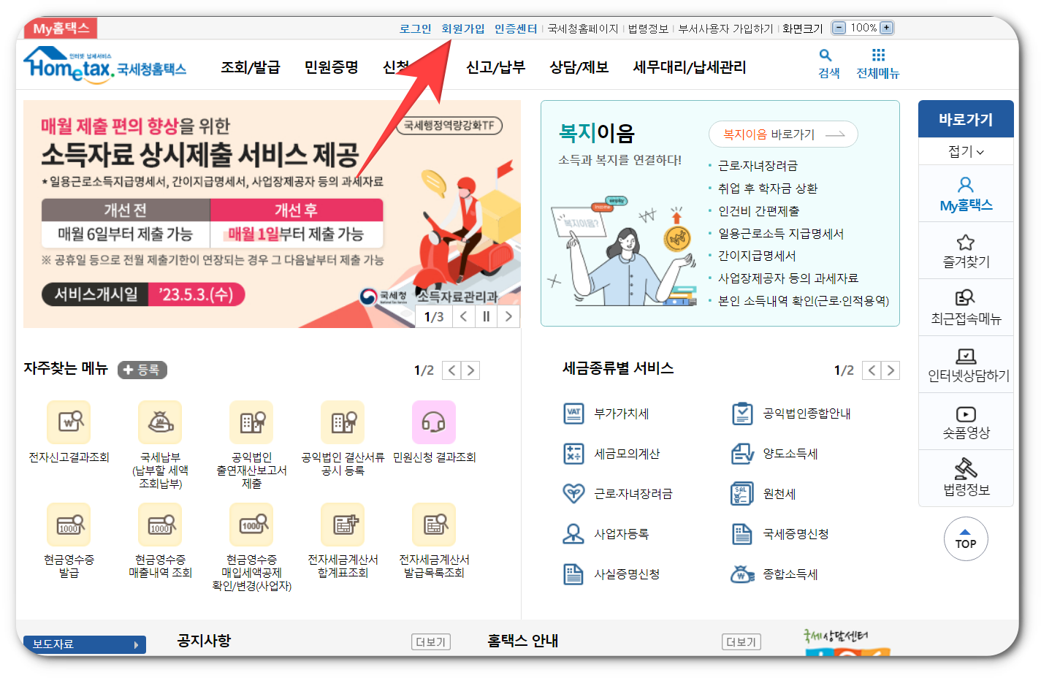The width and height of the screenshot is (1041, 678).
Task: Click the 인터넷상담하기 sidebar icon
Action: (x=966, y=356)
